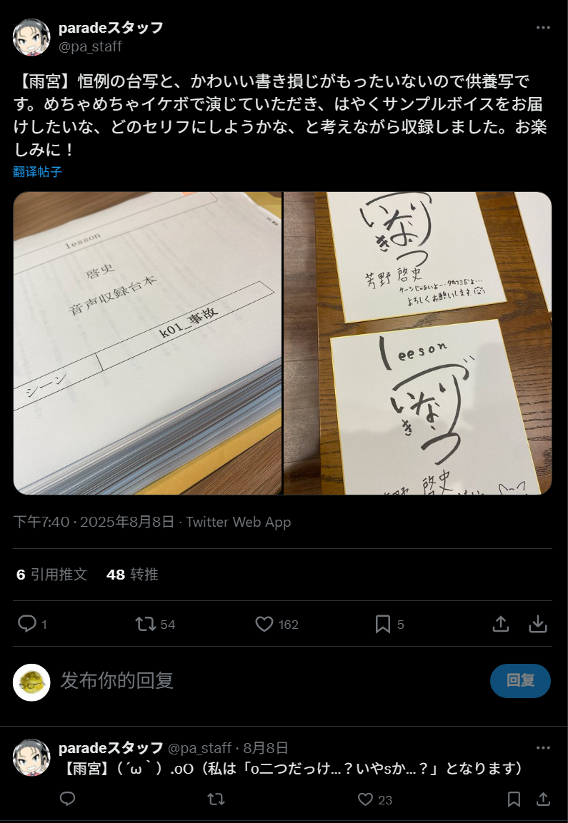Screen dimensions: 568x823
Task: Open more options on the reply tweet
Action: coord(543,747)
